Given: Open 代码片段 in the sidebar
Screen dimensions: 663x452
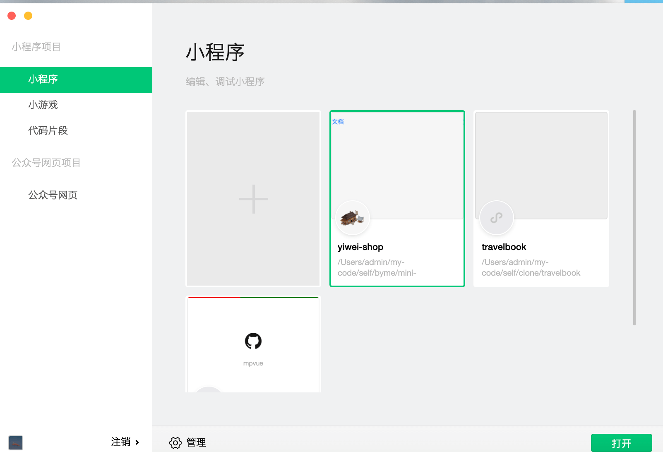Looking at the screenshot, I should 48,131.
